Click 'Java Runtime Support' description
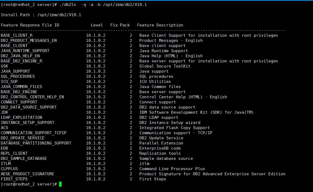313x192 pixels. 164,51
